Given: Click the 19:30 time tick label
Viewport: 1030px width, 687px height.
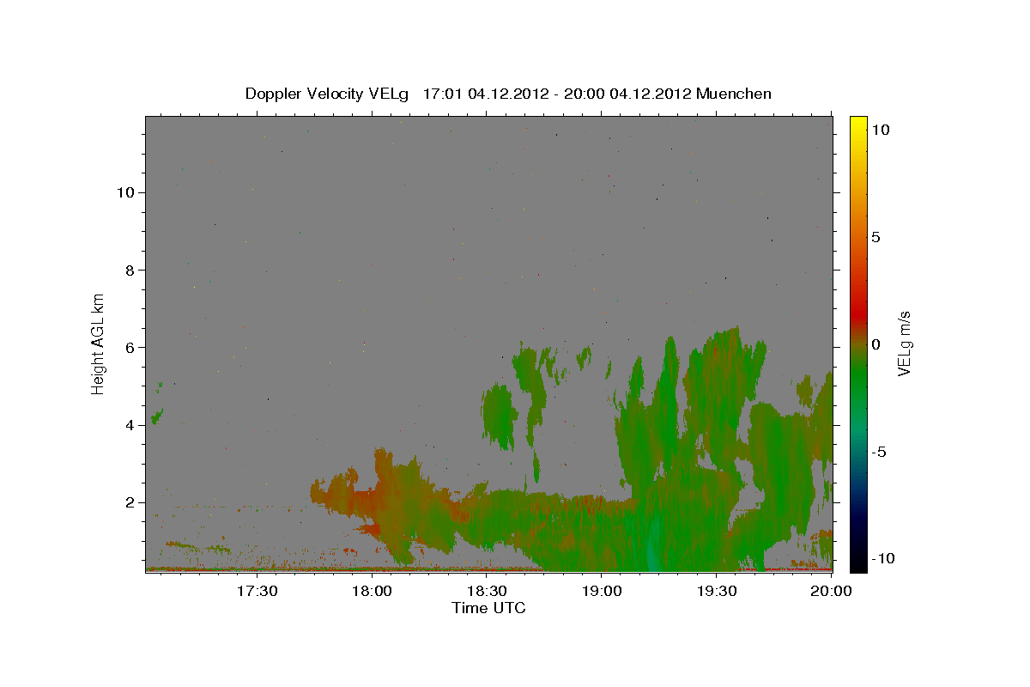Looking at the screenshot, I should pos(717,591).
